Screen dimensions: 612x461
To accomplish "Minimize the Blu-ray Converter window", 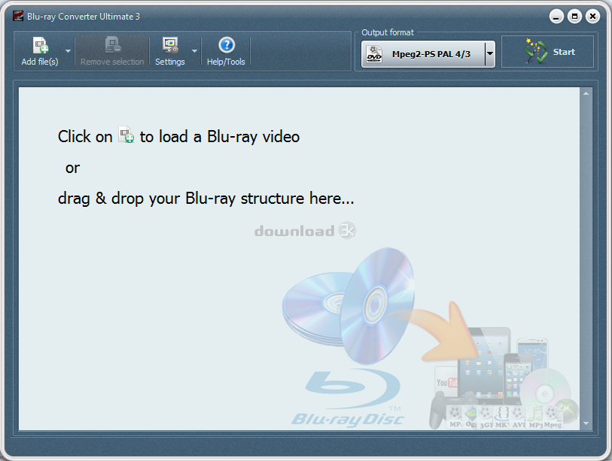I will (556, 17).
